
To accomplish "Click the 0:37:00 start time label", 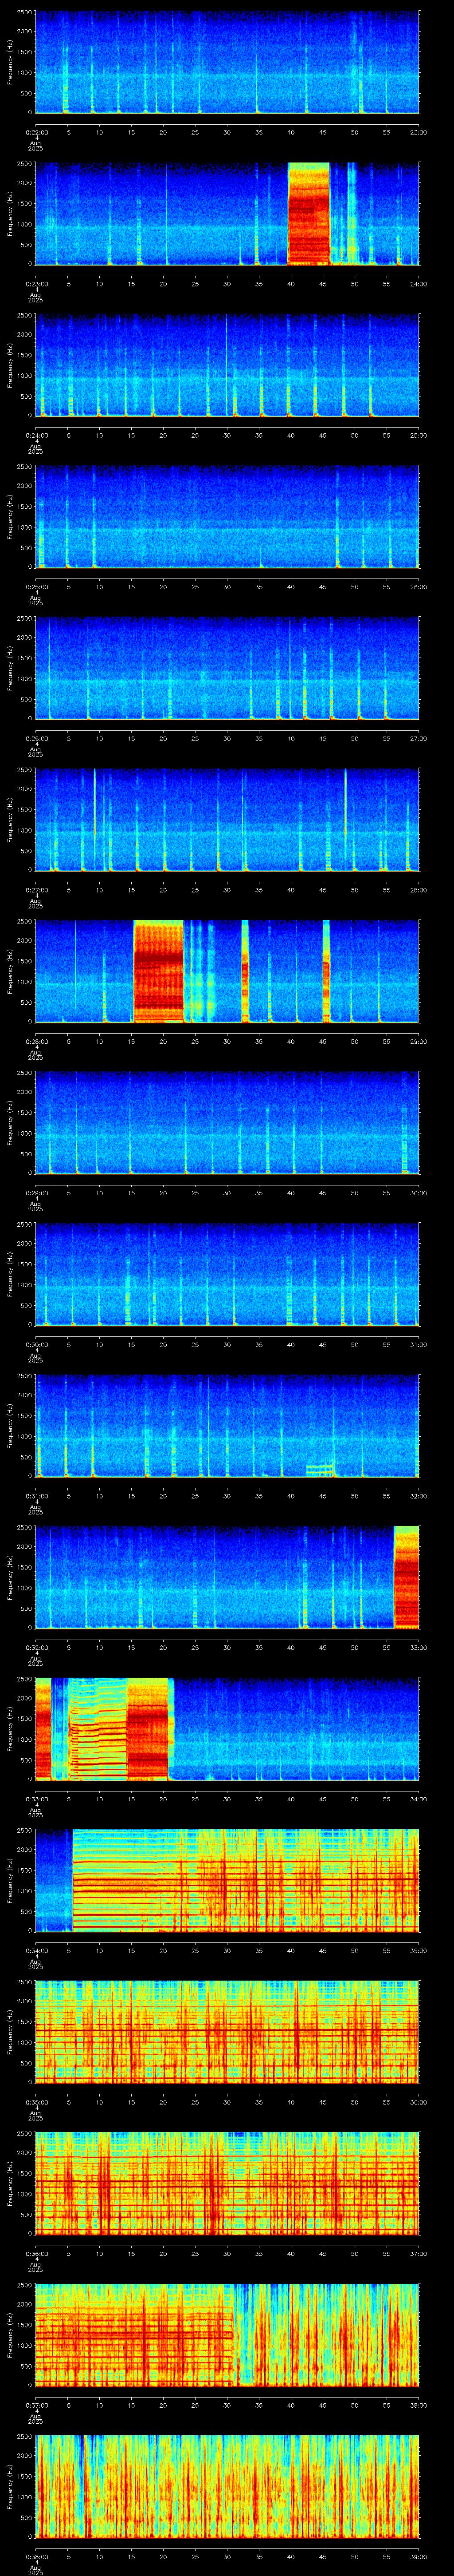I will pyautogui.click(x=36, y=2405).
